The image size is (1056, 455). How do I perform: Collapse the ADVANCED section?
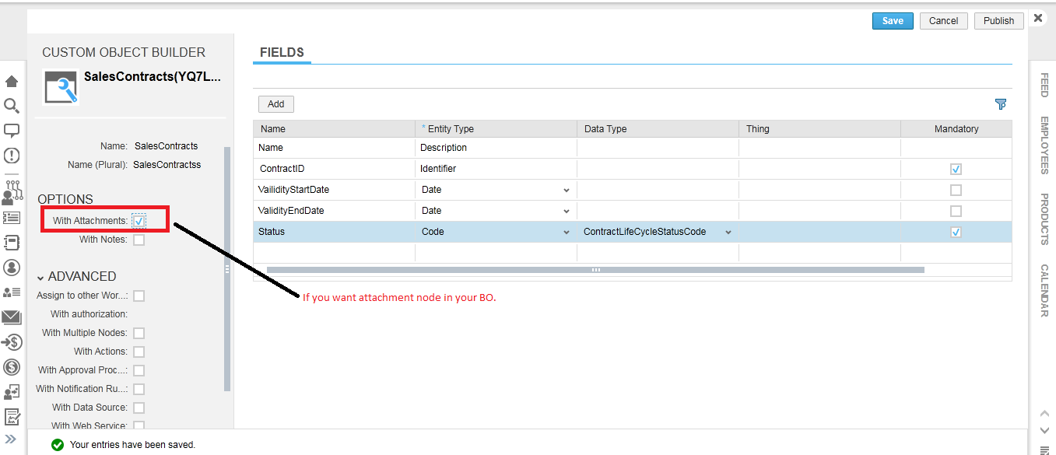[40, 277]
